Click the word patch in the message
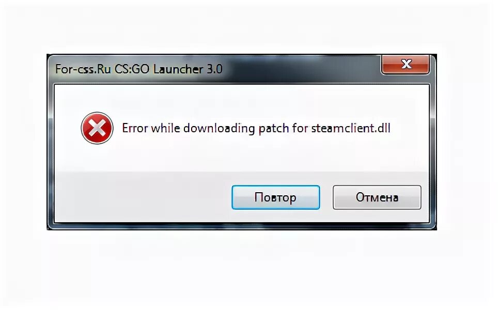The height and width of the screenshot is (310, 498). point(274,129)
